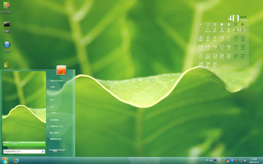Image resolution: width=263 pixels, height=164 pixels.
Task: Open the shutdown options arrow
Action: [63, 151]
